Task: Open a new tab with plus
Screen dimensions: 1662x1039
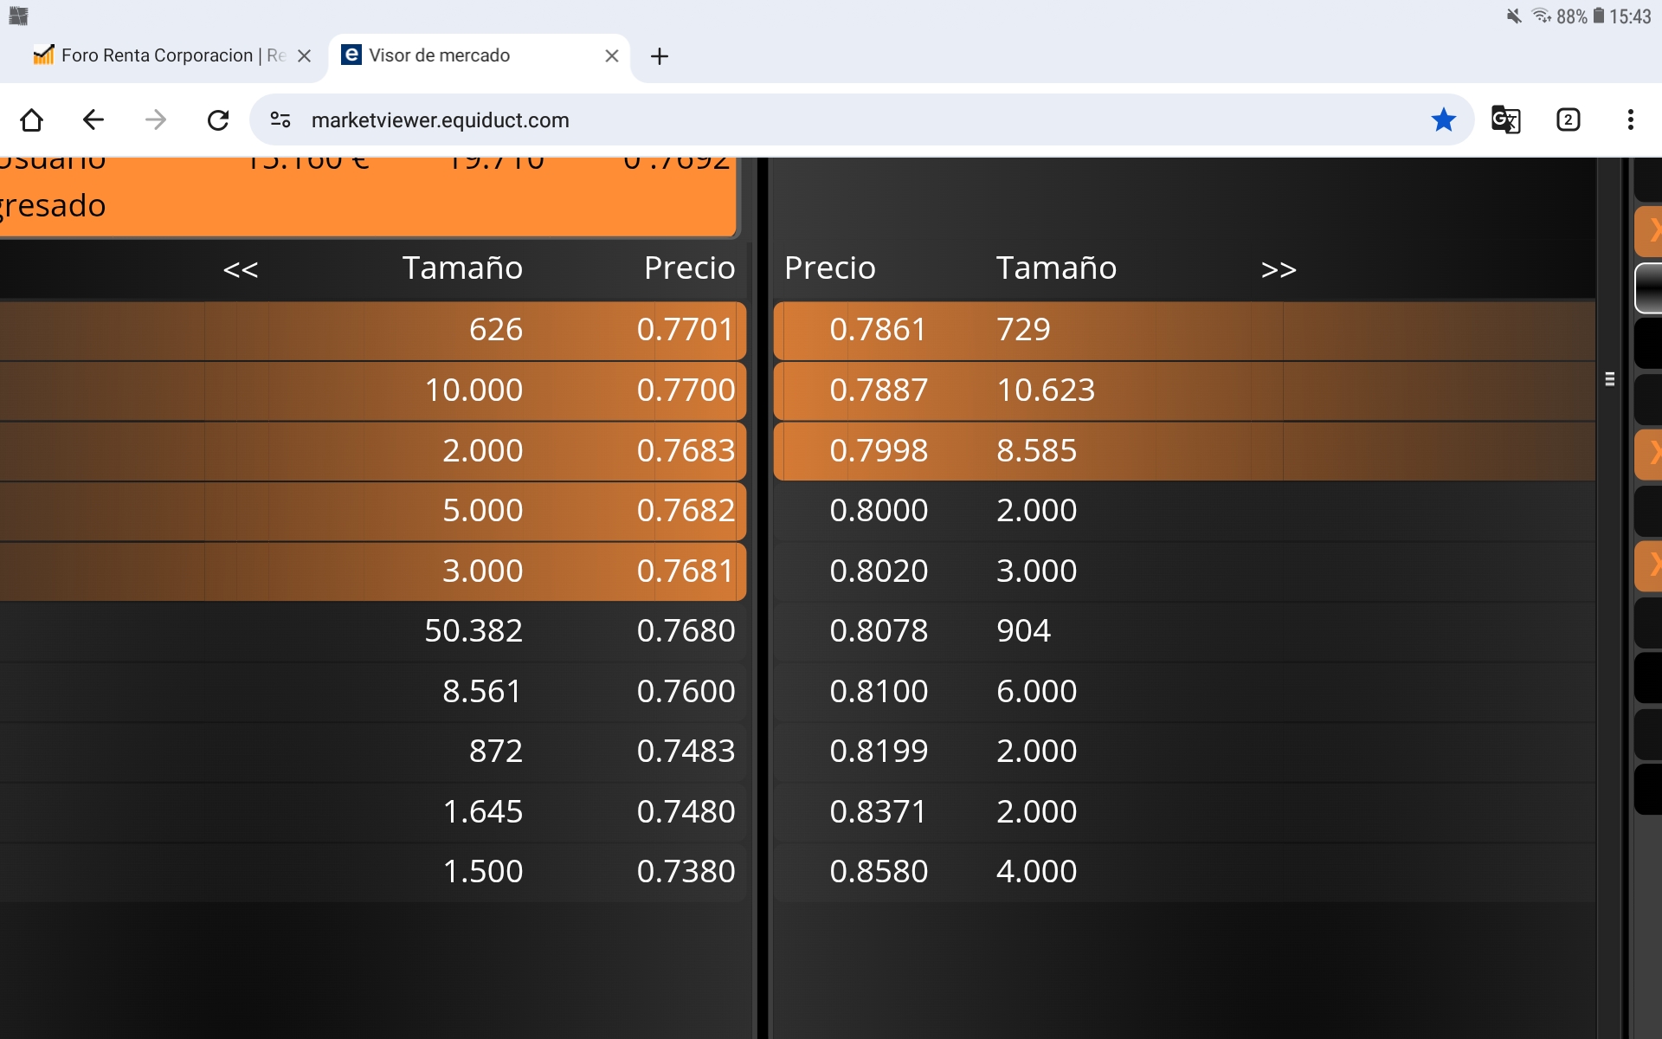Action: tap(660, 56)
